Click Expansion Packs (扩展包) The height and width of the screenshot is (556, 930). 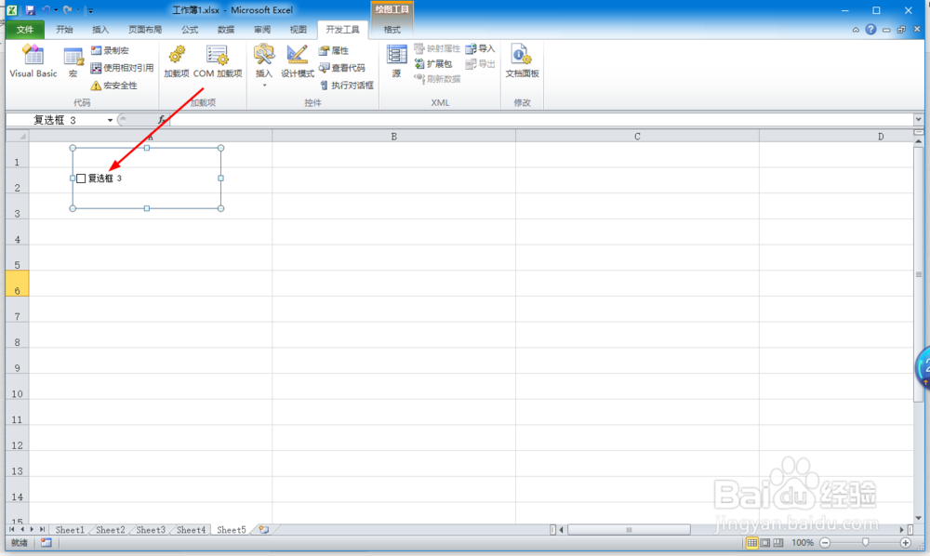pos(433,63)
